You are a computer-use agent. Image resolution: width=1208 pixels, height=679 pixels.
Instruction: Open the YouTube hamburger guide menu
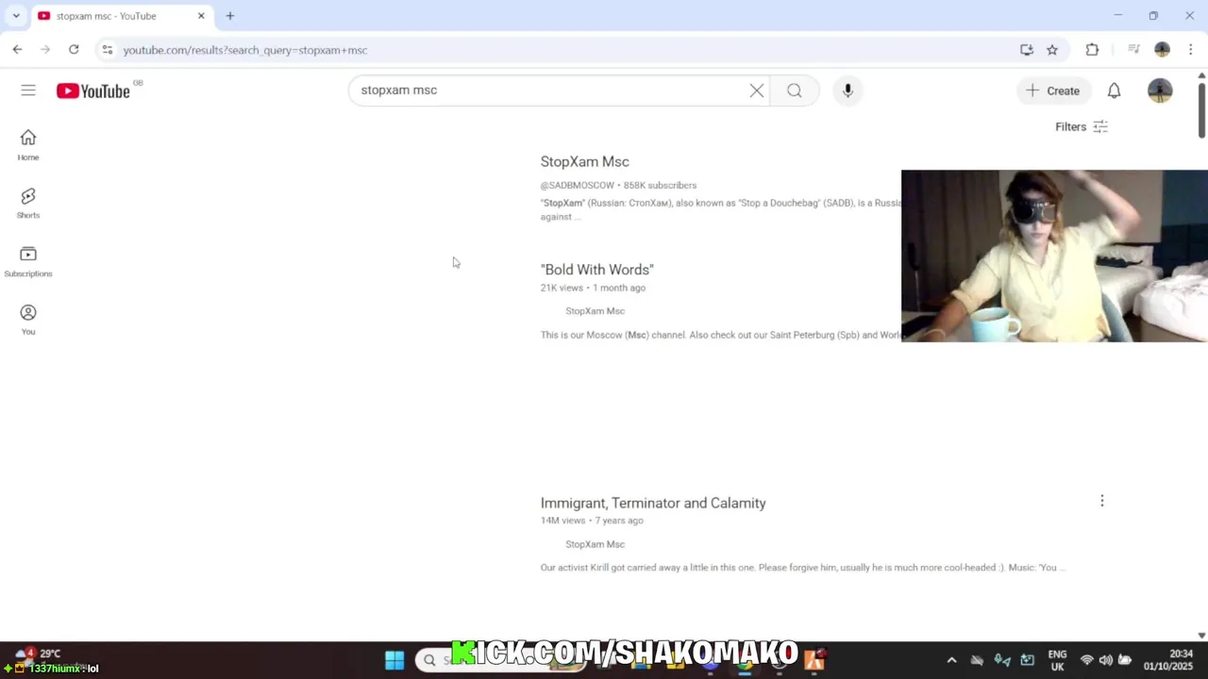click(x=28, y=91)
